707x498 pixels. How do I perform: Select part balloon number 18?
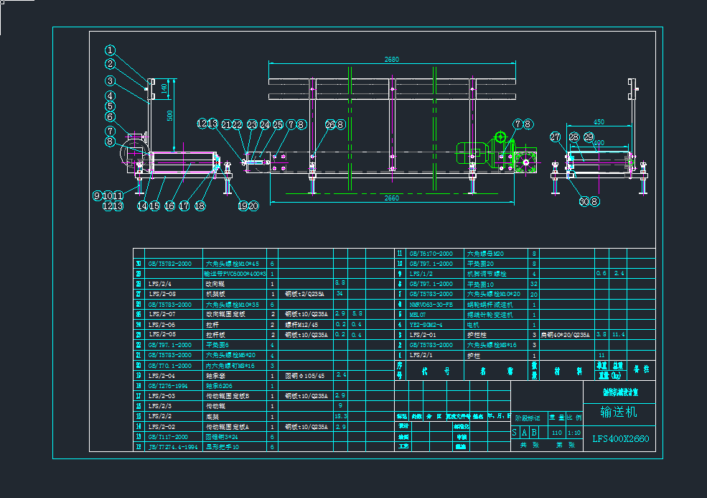click(x=200, y=206)
